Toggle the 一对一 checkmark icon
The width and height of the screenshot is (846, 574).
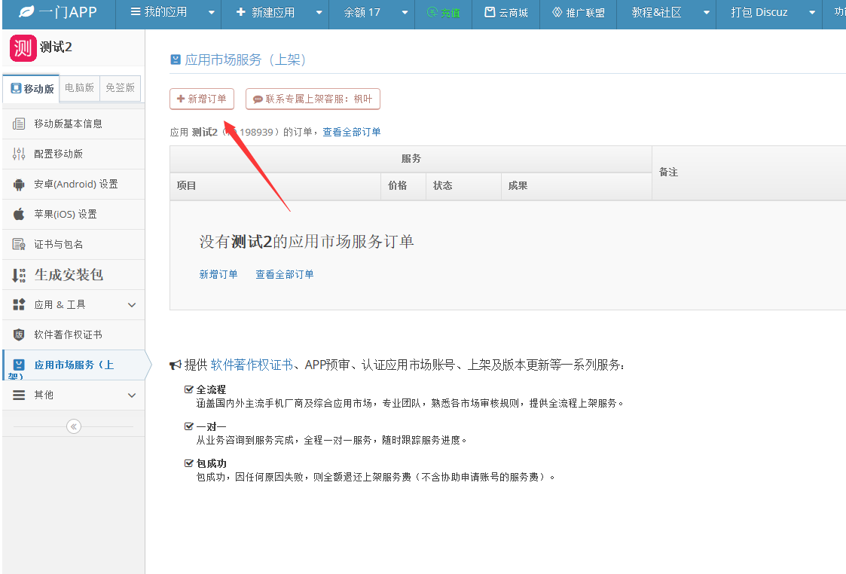tap(189, 426)
